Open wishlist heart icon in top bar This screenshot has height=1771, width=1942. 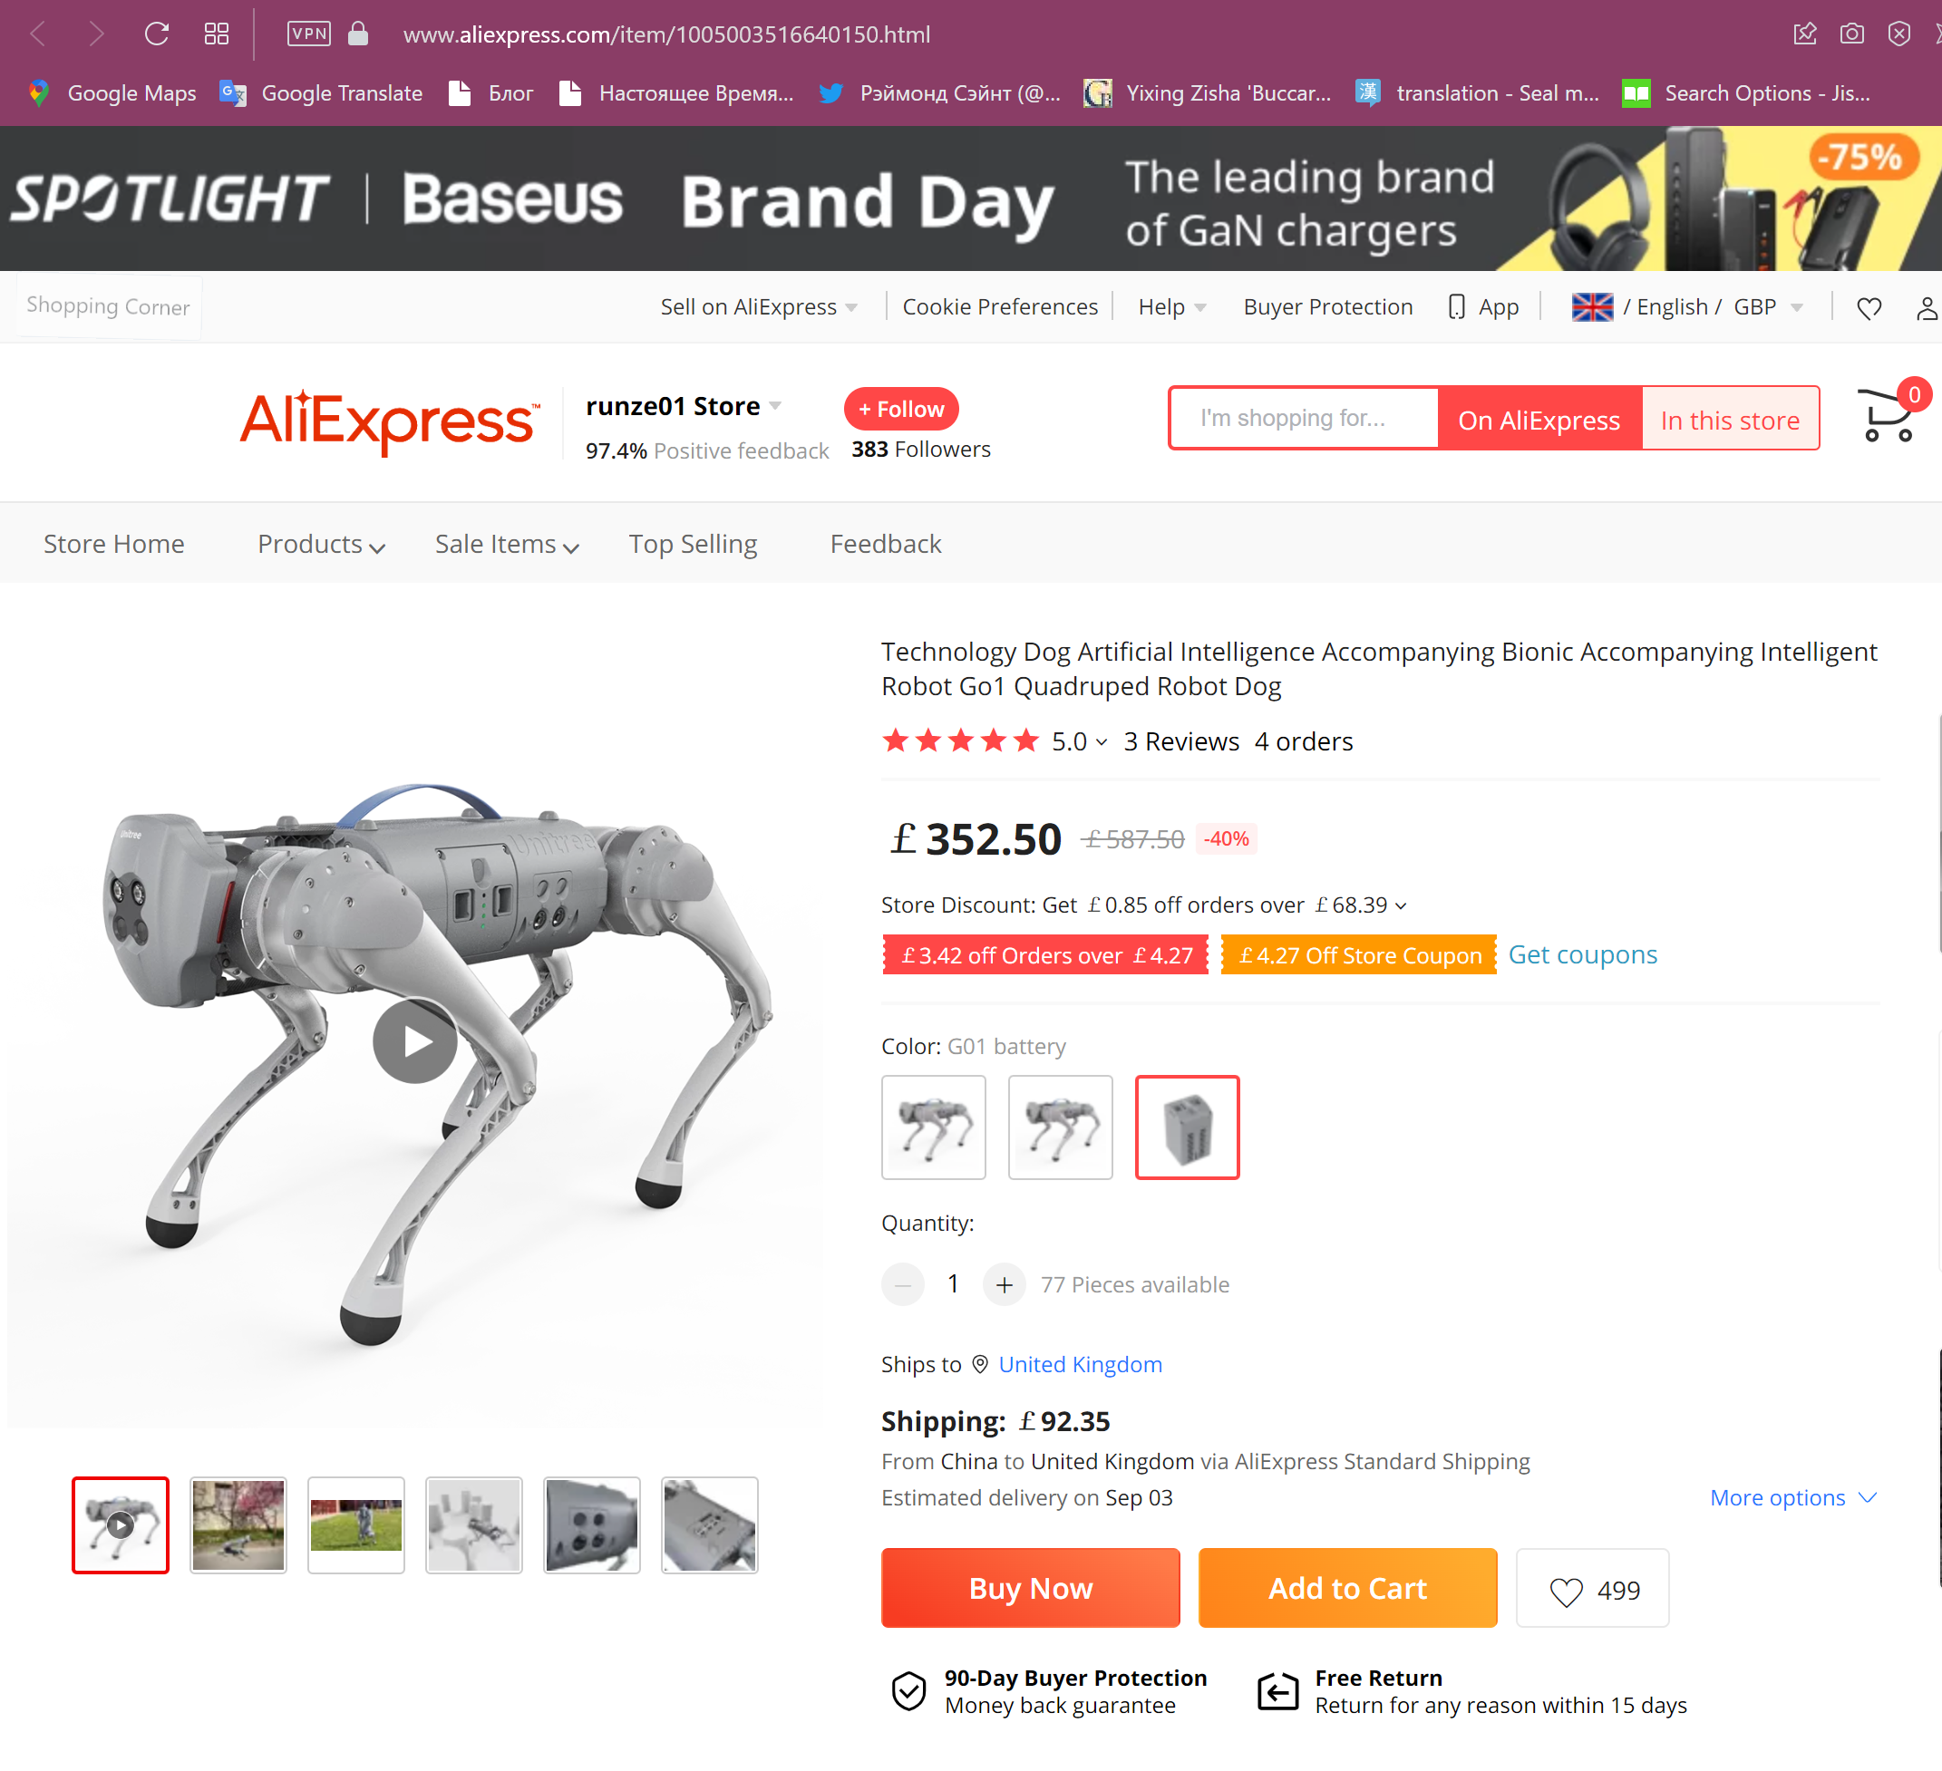pos(1869,308)
